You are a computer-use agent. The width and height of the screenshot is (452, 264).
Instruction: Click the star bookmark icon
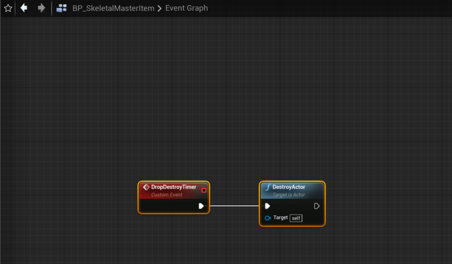coord(8,8)
